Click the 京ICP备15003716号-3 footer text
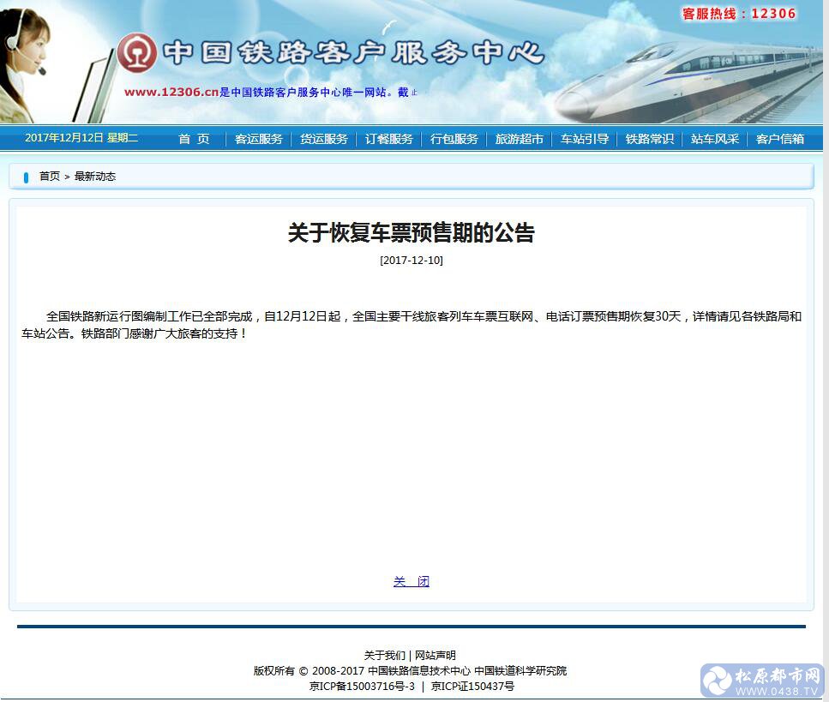This screenshot has width=829, height=702. (x=362, y=686)
